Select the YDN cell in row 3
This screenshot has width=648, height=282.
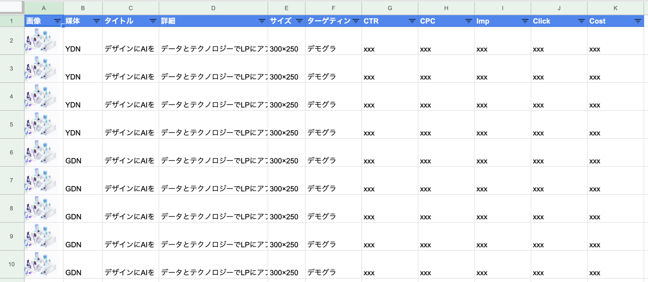click(x=73, y=77)
